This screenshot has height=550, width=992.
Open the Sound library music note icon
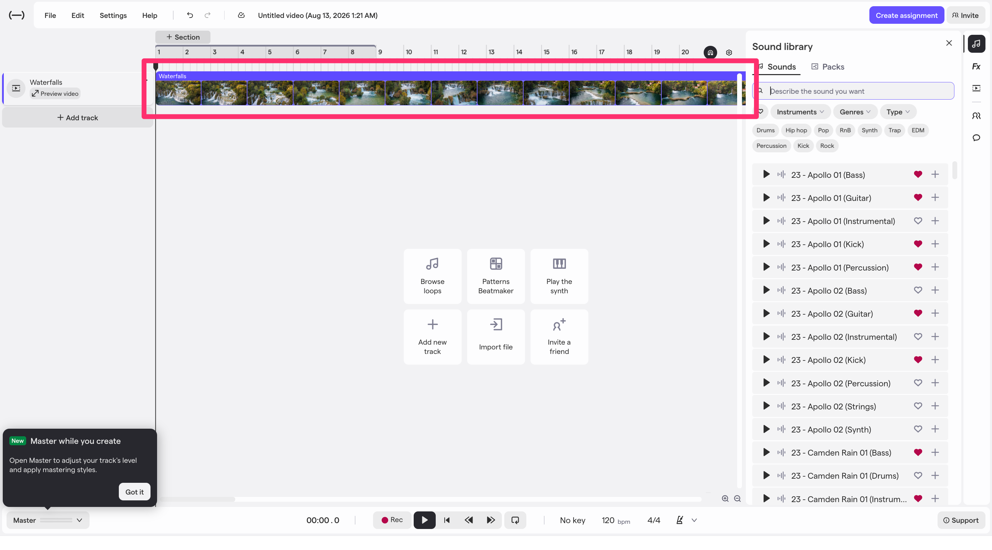click(x=976, y=44)
